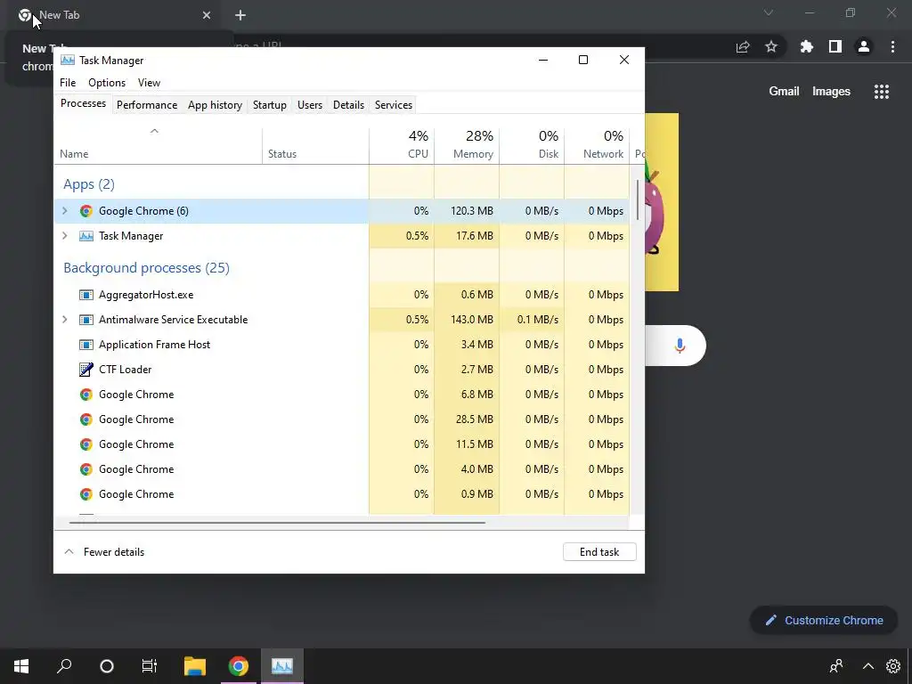This screenshot has height=684, width=912.
Task: Switch to the Performance tab
Action: pos(147,105)
